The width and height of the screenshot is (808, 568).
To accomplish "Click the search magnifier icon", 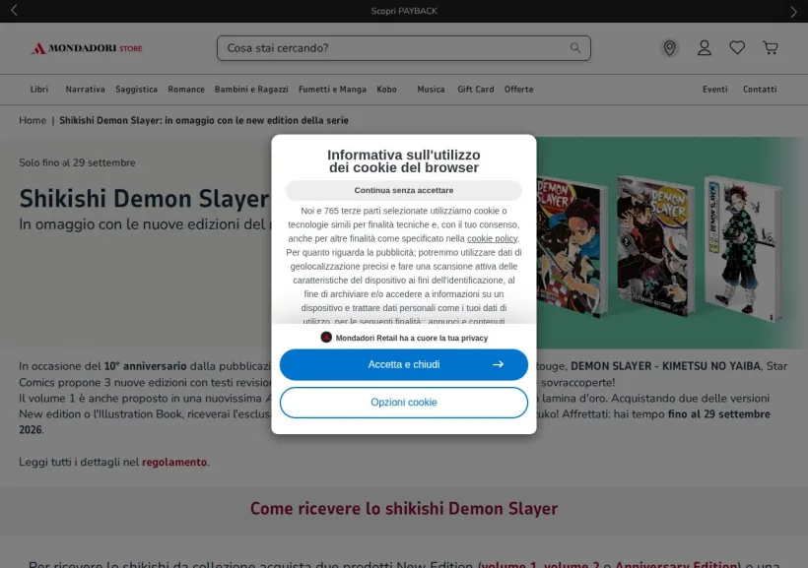I will point(575,48).
